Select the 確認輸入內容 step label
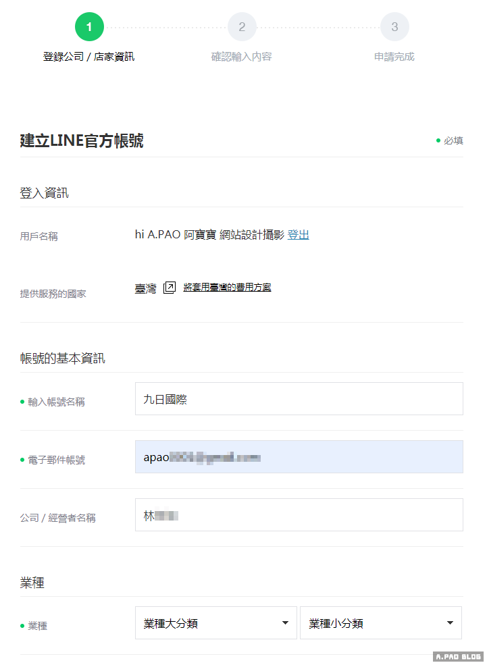This screenshot has width=487, height=665. 241,57
